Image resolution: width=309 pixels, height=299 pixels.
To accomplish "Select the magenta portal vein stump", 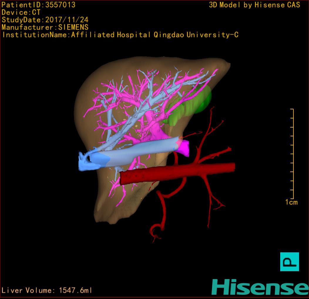I will pos(184,148).
